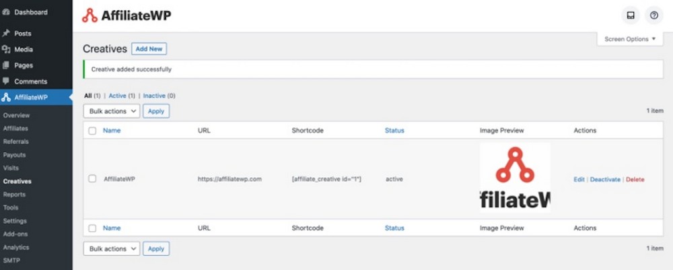The image size is (673, 270).
Task: Go to Add-ons submenu
Action: [15, 234]
